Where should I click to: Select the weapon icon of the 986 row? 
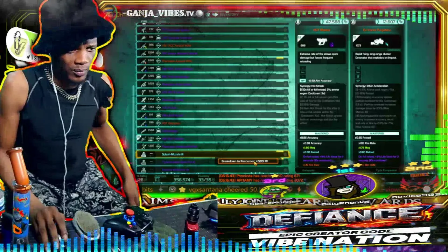point(143,45)
